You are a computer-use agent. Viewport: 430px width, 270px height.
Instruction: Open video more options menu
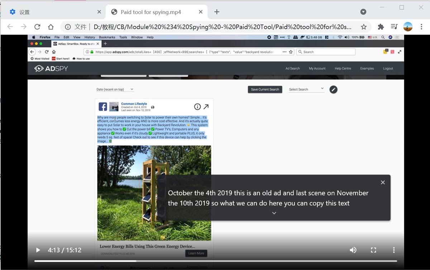[393, 250]
